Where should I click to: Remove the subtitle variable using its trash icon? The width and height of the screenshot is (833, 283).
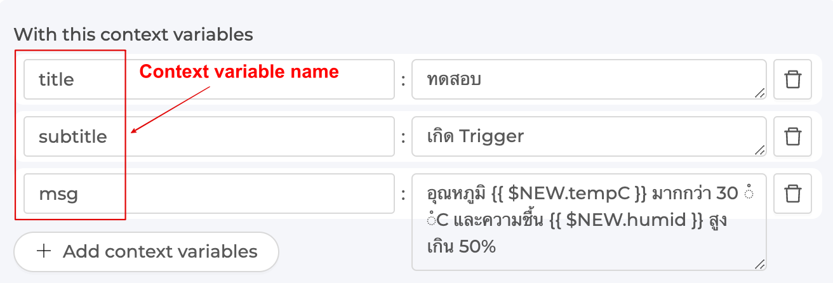(x=792, y=136)
